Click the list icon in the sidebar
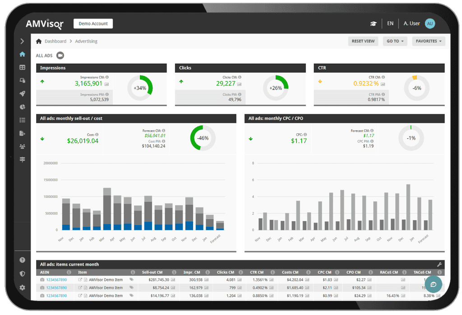Image resolution: width=462 pixels, height=315 pixels. 22,120
